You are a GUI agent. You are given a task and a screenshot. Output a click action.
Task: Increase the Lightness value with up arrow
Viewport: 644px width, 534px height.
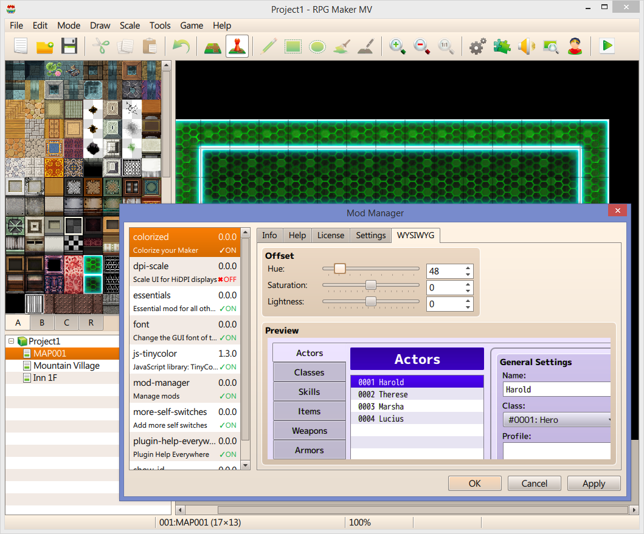click(468, 301)
